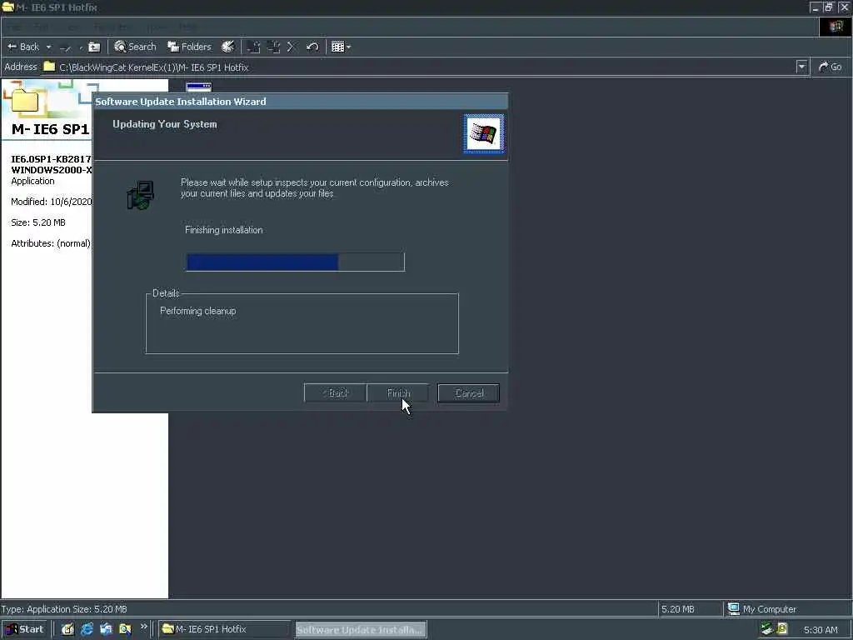
Task: Launch Outlook Express from quick launch
Action: pos(106,629)
